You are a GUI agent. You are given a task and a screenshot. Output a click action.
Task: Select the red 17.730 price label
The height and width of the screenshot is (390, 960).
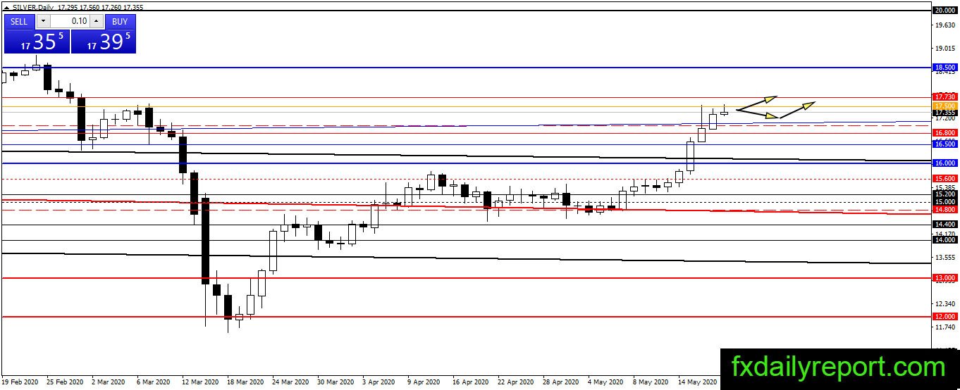pos(944,96)
